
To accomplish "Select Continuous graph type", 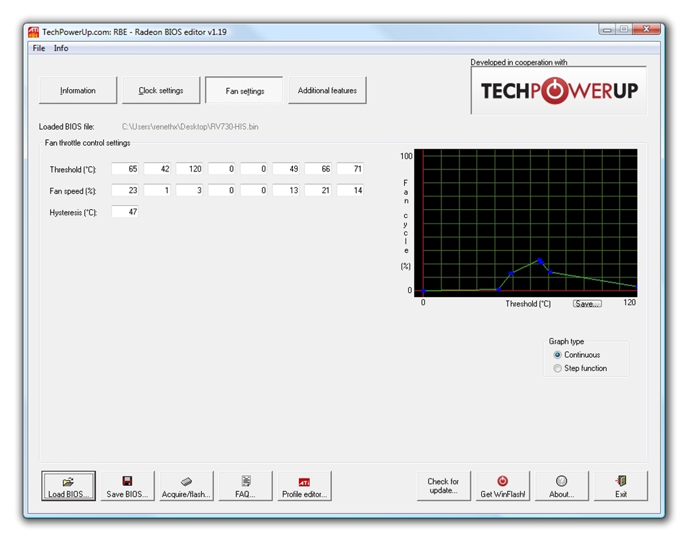I will pos(577,355).
